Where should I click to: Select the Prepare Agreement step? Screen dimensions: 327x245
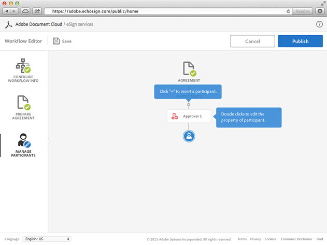23,107
